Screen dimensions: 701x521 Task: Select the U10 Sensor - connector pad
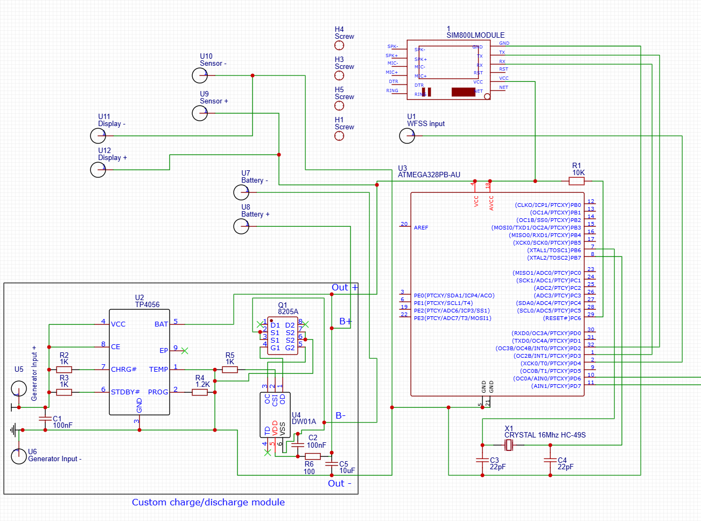pos(200,75)
